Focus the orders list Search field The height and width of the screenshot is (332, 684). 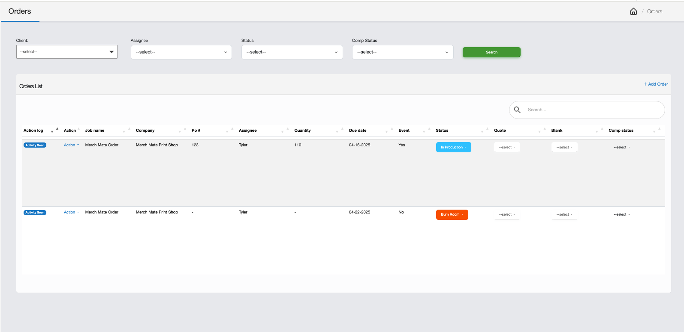(592, 110)
